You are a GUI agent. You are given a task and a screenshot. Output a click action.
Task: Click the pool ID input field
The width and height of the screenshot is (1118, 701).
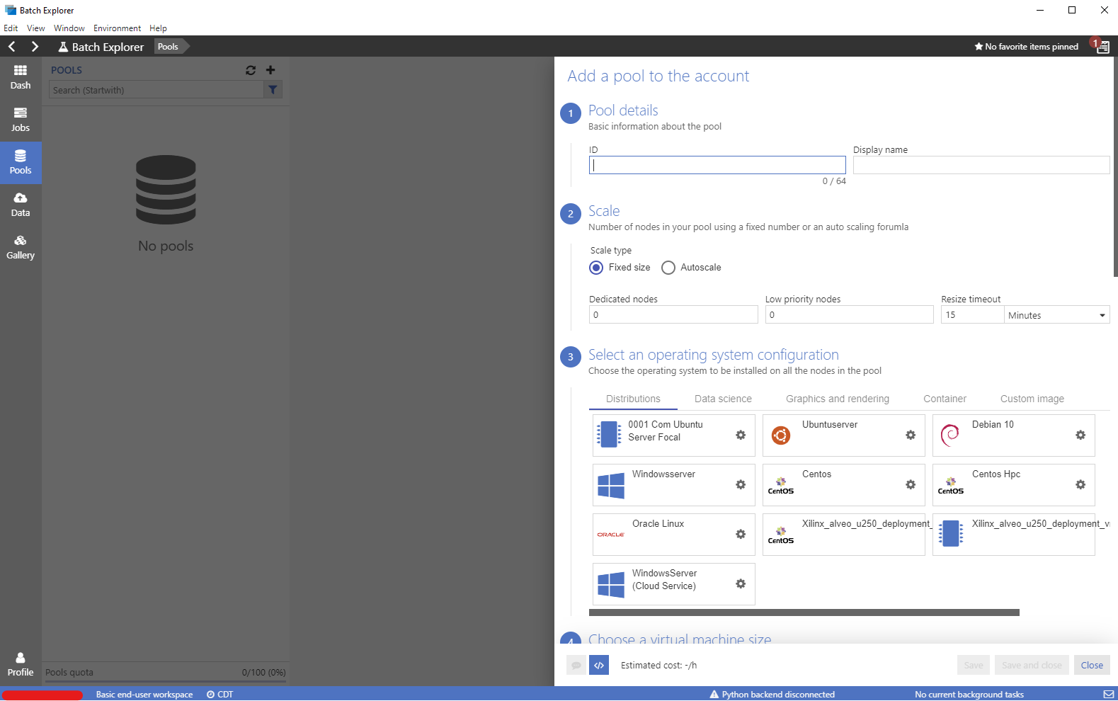[x=717, y=165]
